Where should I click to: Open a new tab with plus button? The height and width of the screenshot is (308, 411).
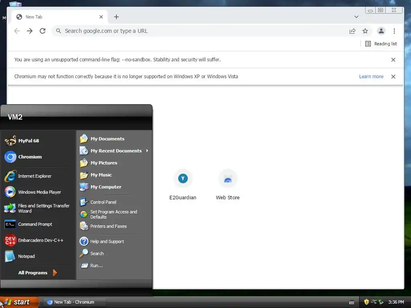(116, 17)
